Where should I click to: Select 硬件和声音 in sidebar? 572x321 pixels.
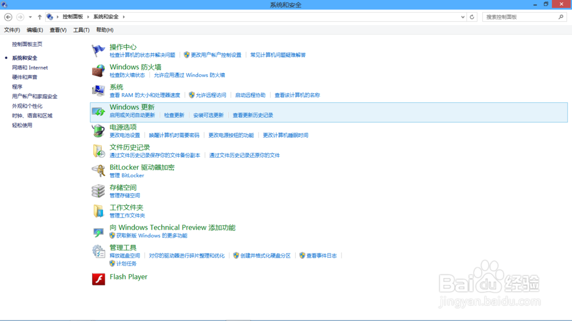tap(25, 77)
